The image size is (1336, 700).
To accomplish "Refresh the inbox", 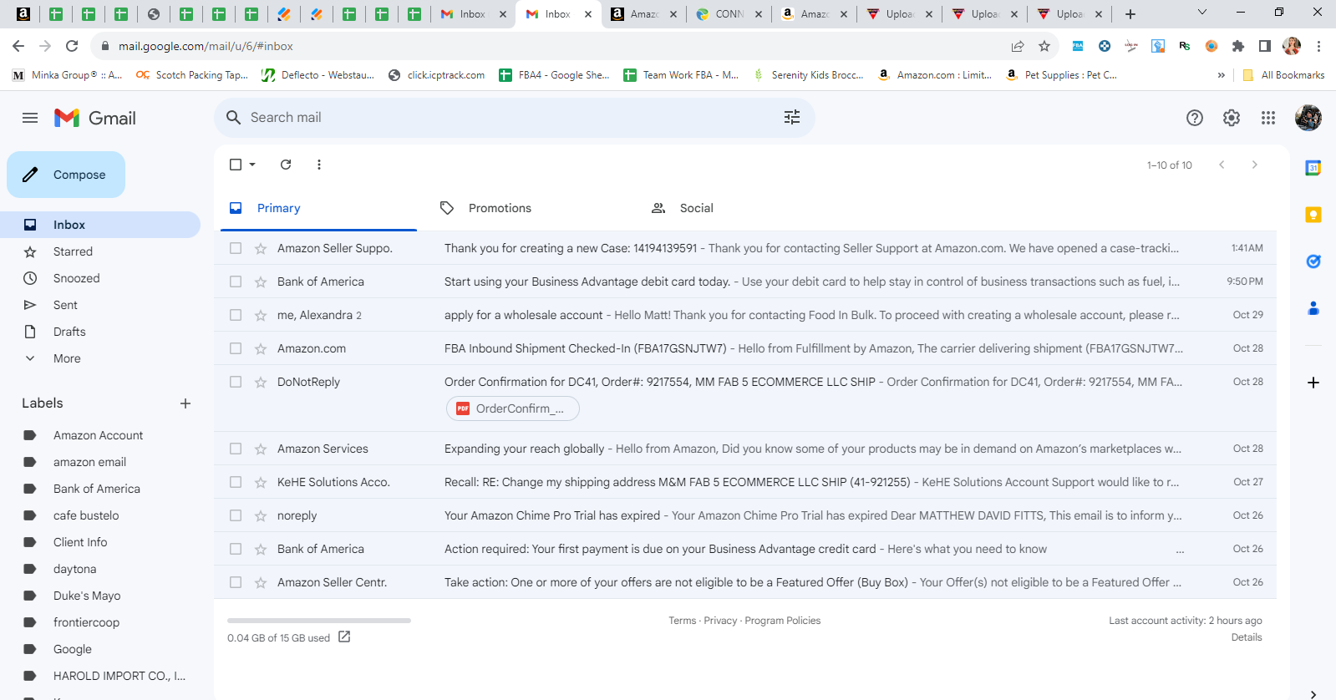I will coord(286,165).
